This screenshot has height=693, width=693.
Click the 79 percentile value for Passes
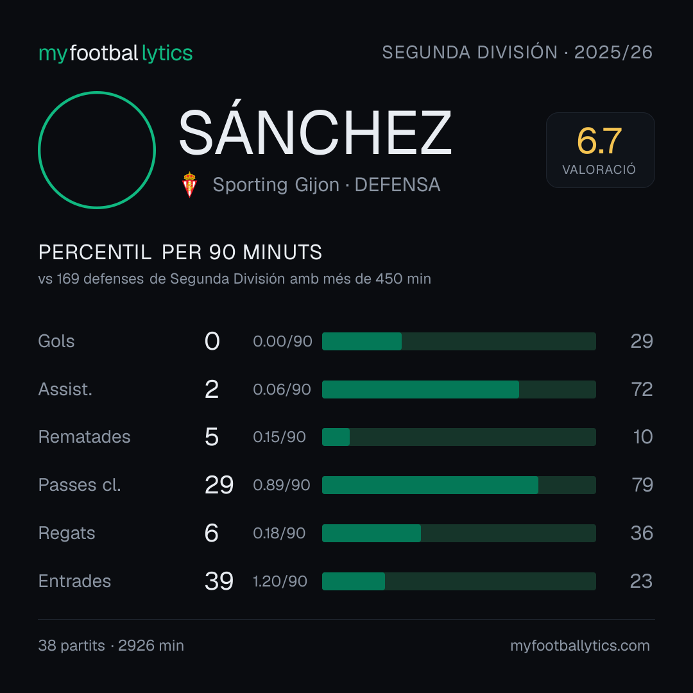642,485
